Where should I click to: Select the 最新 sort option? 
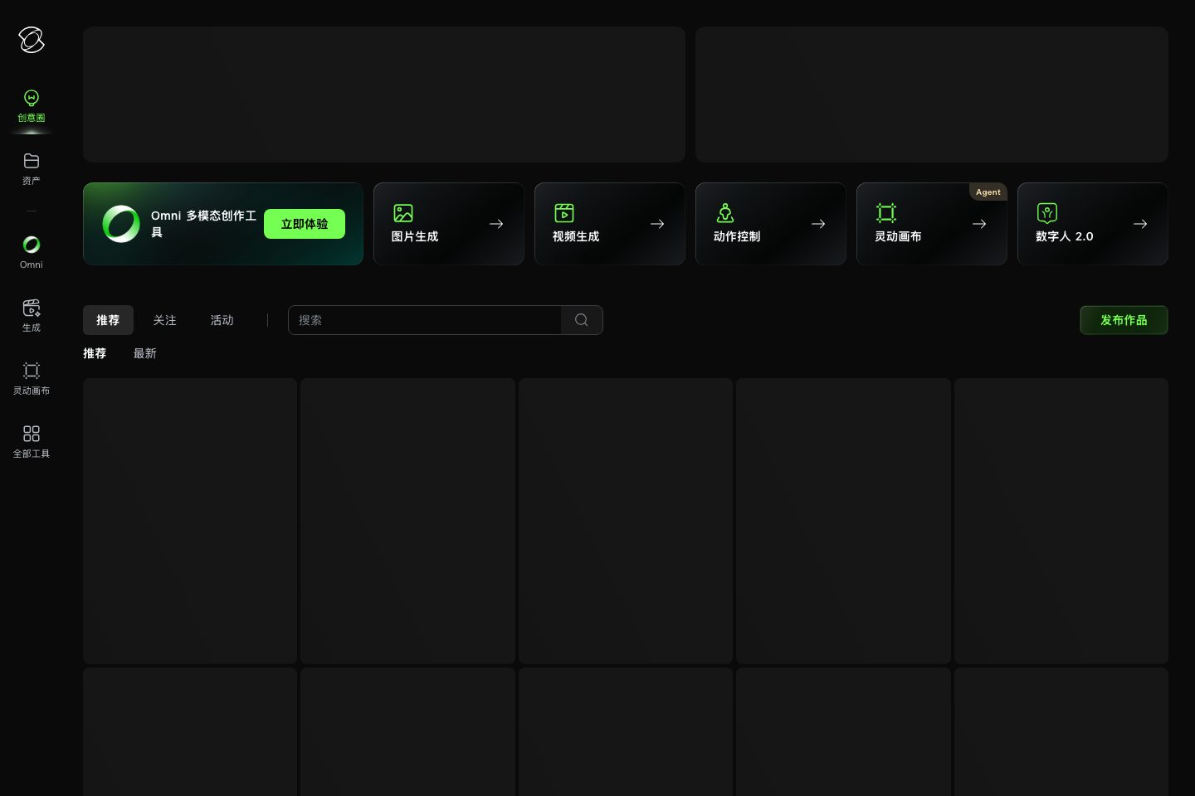pyautogui.click(x=145, y=353)
